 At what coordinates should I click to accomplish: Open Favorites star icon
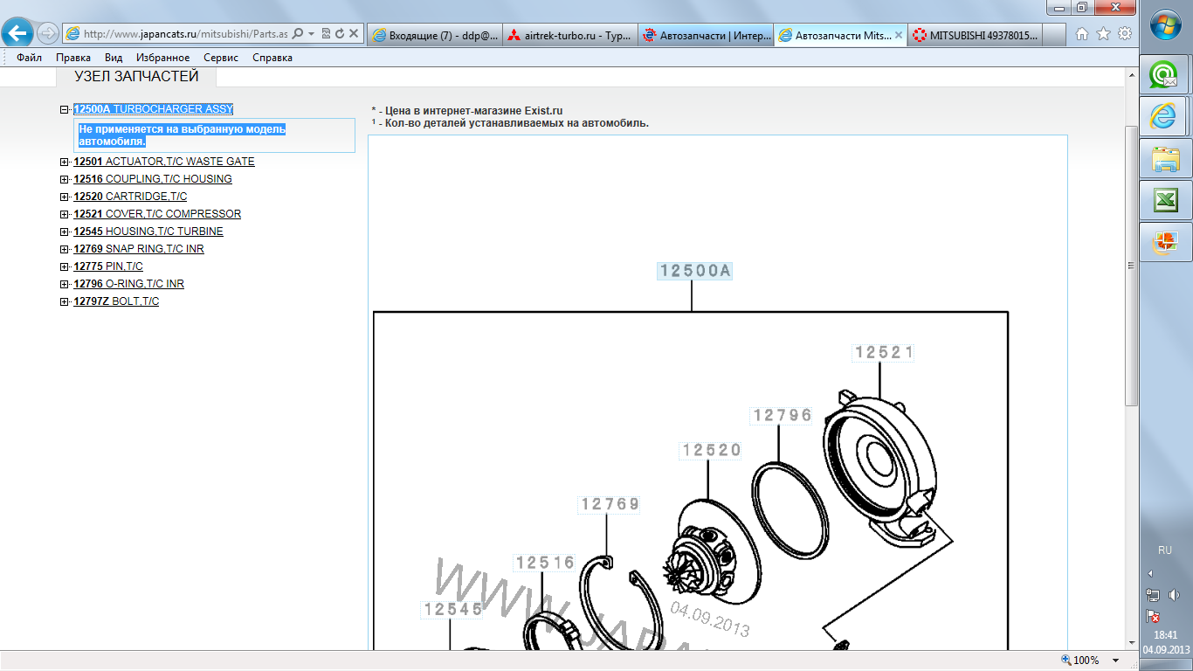click(x=1103, y=34)
